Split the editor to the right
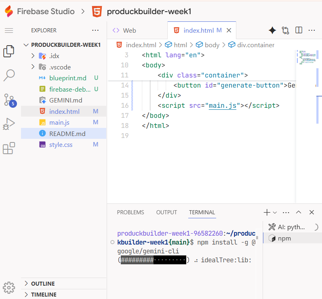 coord(299,30)
